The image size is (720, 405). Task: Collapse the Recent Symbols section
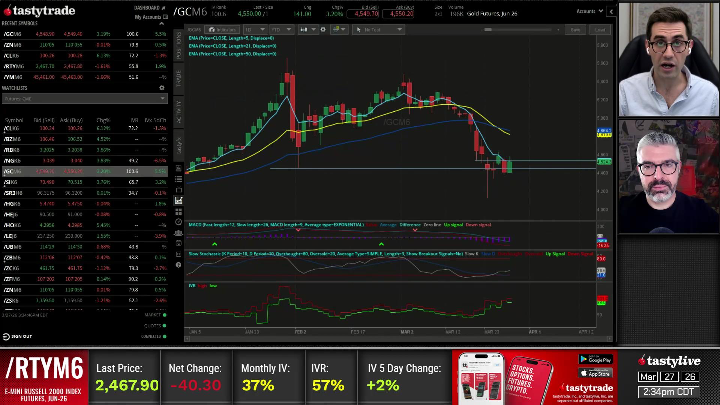coord(162,23)
